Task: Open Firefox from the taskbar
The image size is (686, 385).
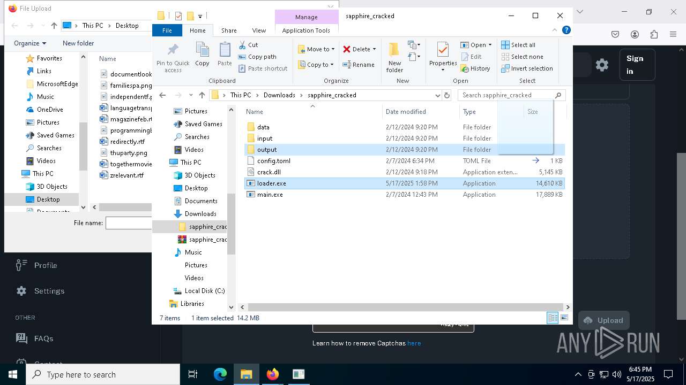Action: 272,374
